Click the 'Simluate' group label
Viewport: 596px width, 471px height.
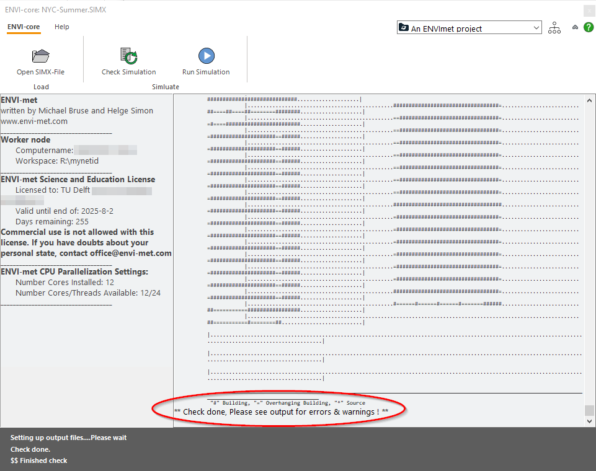(166, 87)
